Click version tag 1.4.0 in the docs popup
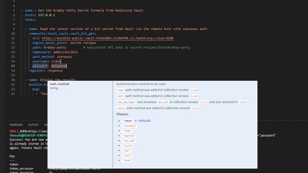Screen dimensions: 308x173 pyautogui.click(x=194, y=96)
